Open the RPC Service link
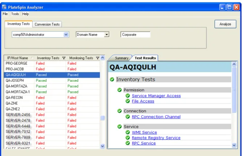 pyautogui.click(x=144, y=143)
